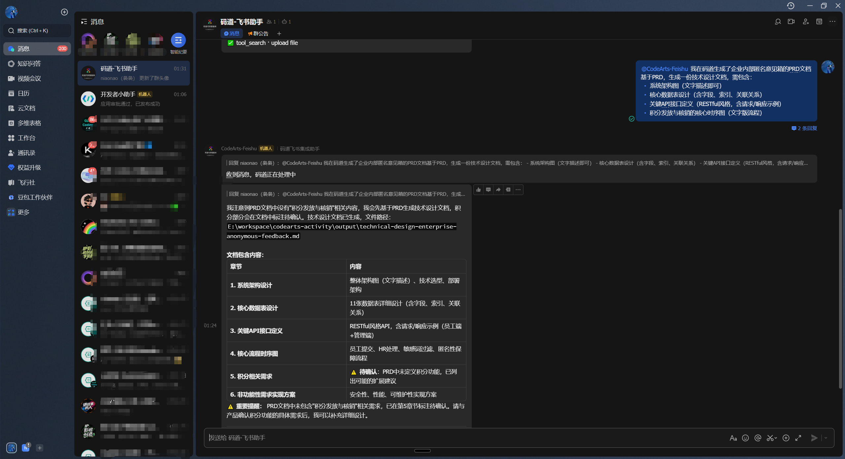This screenshot has width=845, height=459.
Task: Click the file path technical-design-enterprise-anonymous-feedback.md
Action: [x=342, y=231]
